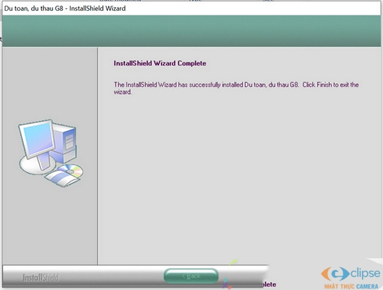383x290 pixels.
Task: Click the "Du toan, du thau G8" window title
Action: pos(64,7)
